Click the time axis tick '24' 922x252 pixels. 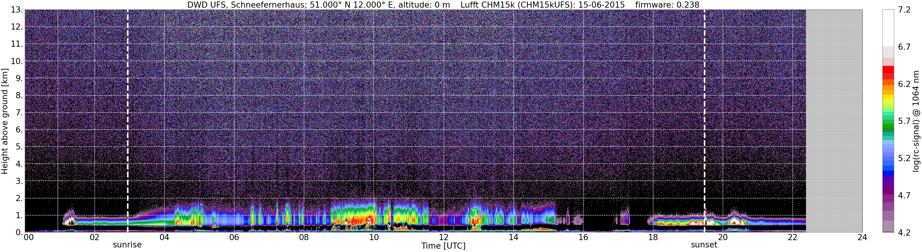(x=862, y=237)
